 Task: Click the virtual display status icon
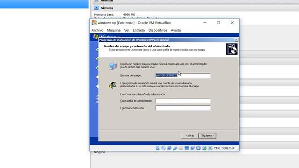point(187,148)
